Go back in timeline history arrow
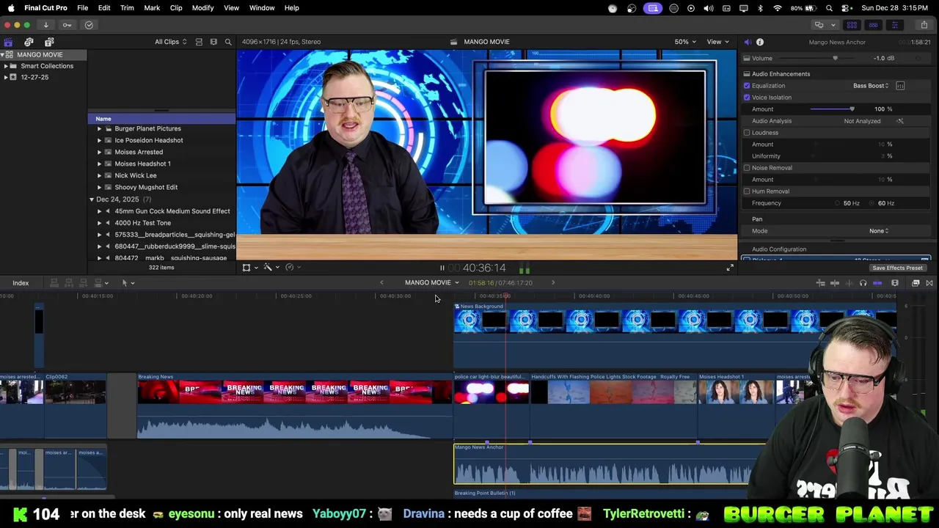Image resolution: width=939 pixels, height=528 pixels. coord(381,283)
